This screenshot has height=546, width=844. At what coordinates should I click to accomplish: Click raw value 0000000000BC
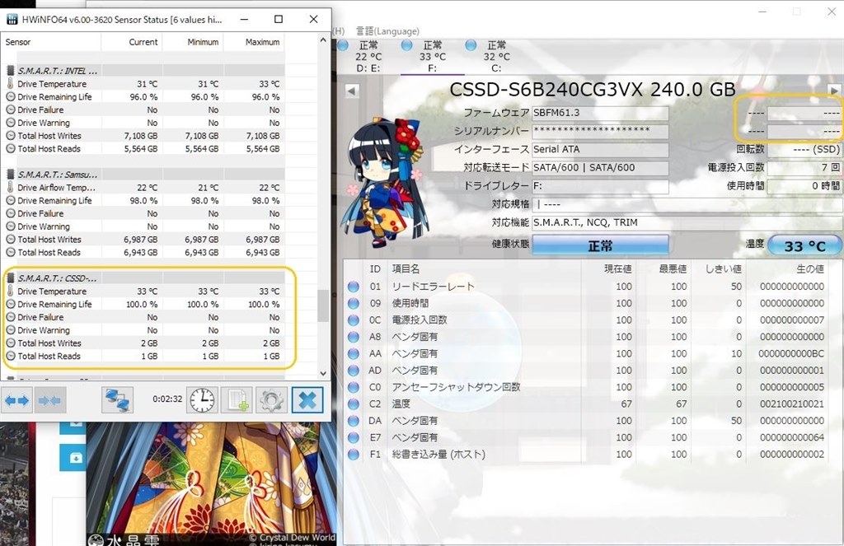click(791, 354)
